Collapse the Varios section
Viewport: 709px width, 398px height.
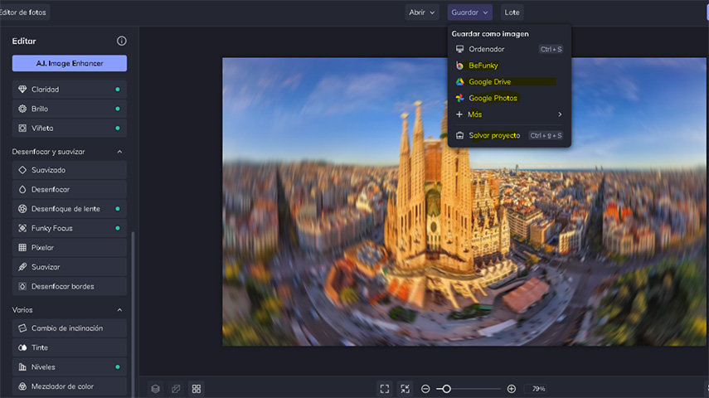(119, 310)
